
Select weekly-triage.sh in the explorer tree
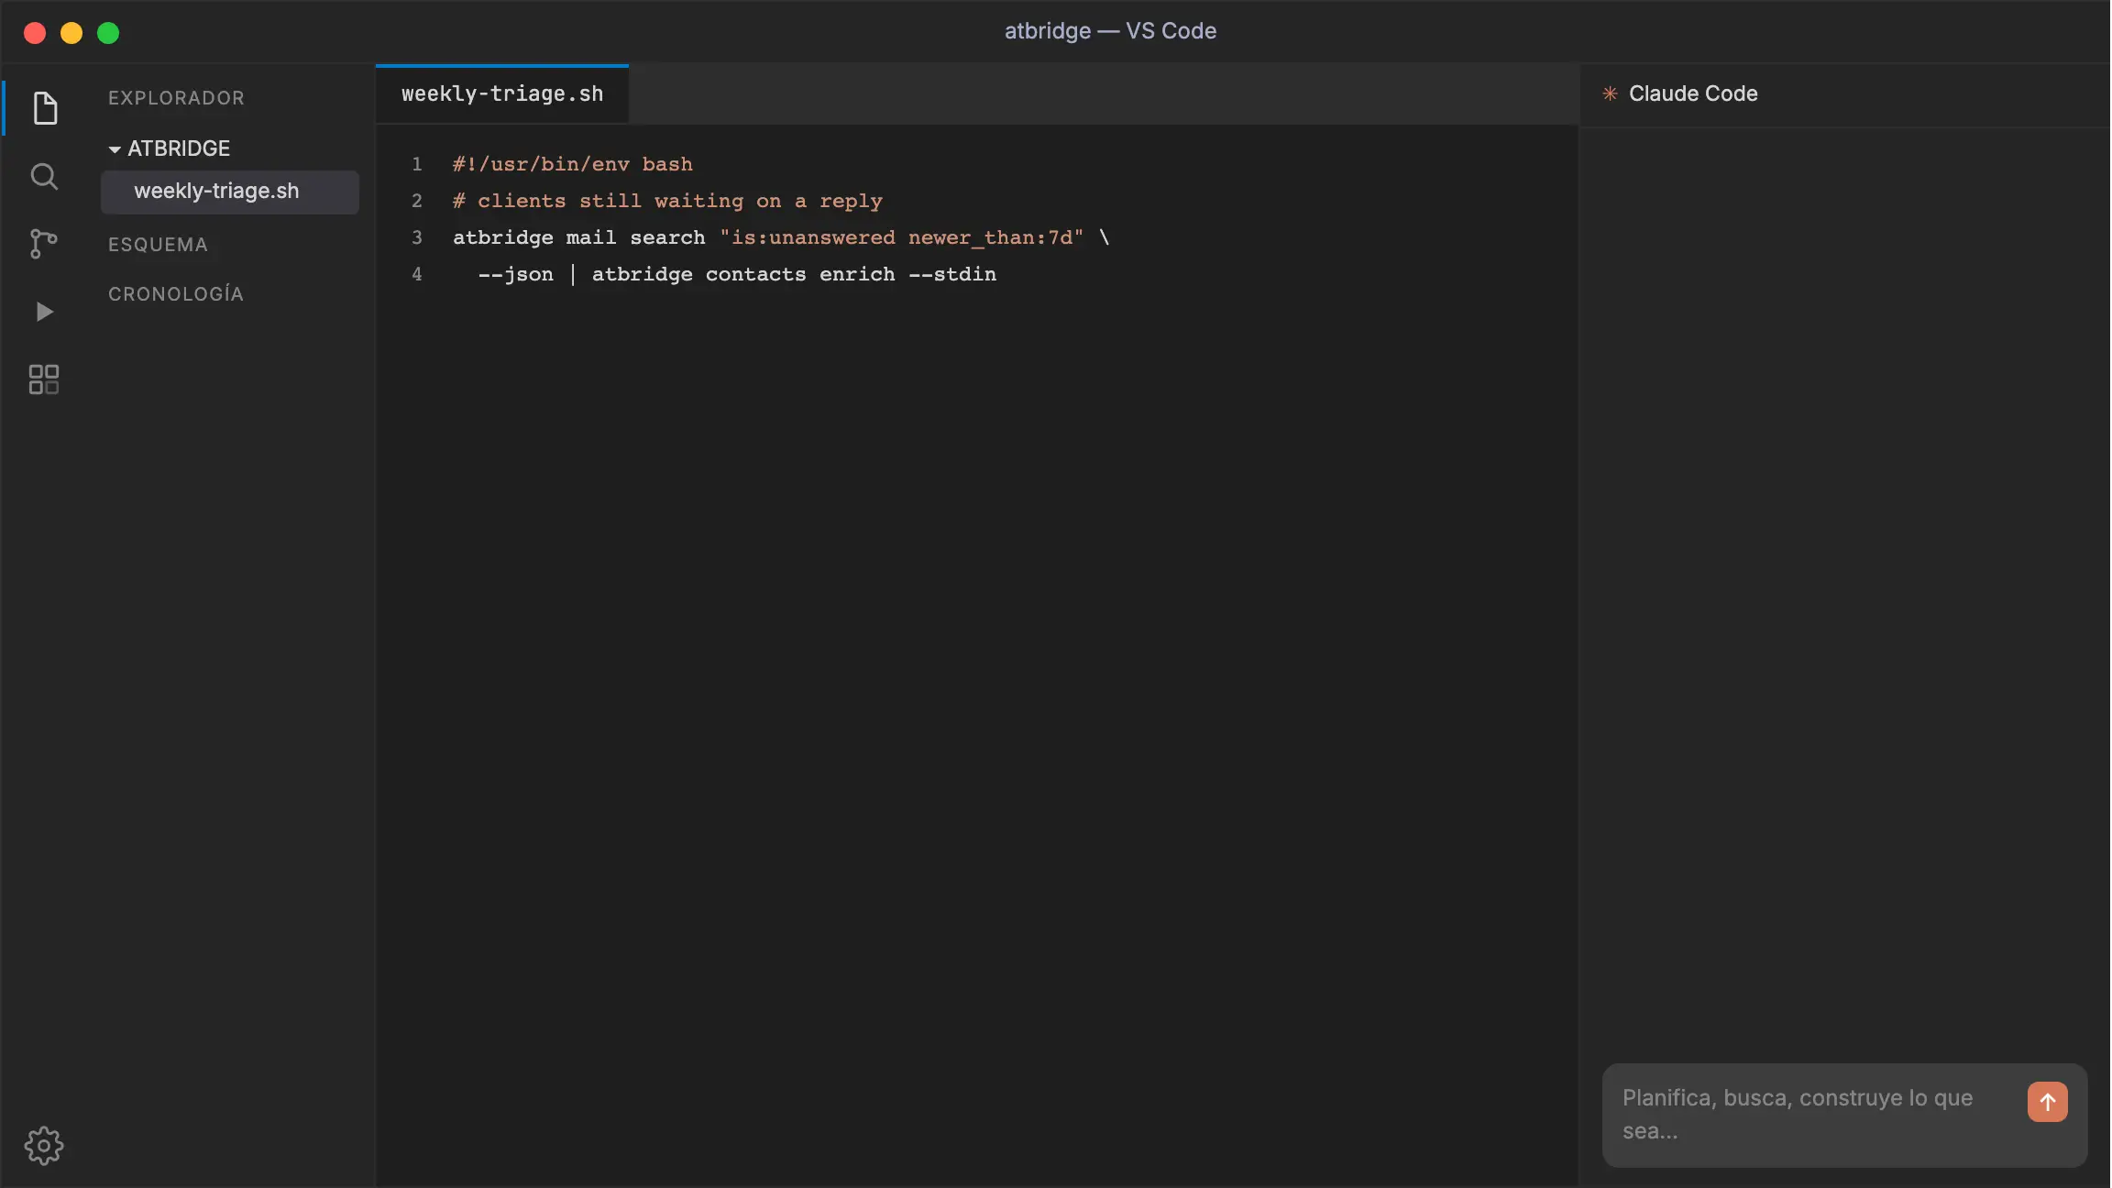click(x=229, y=192)
